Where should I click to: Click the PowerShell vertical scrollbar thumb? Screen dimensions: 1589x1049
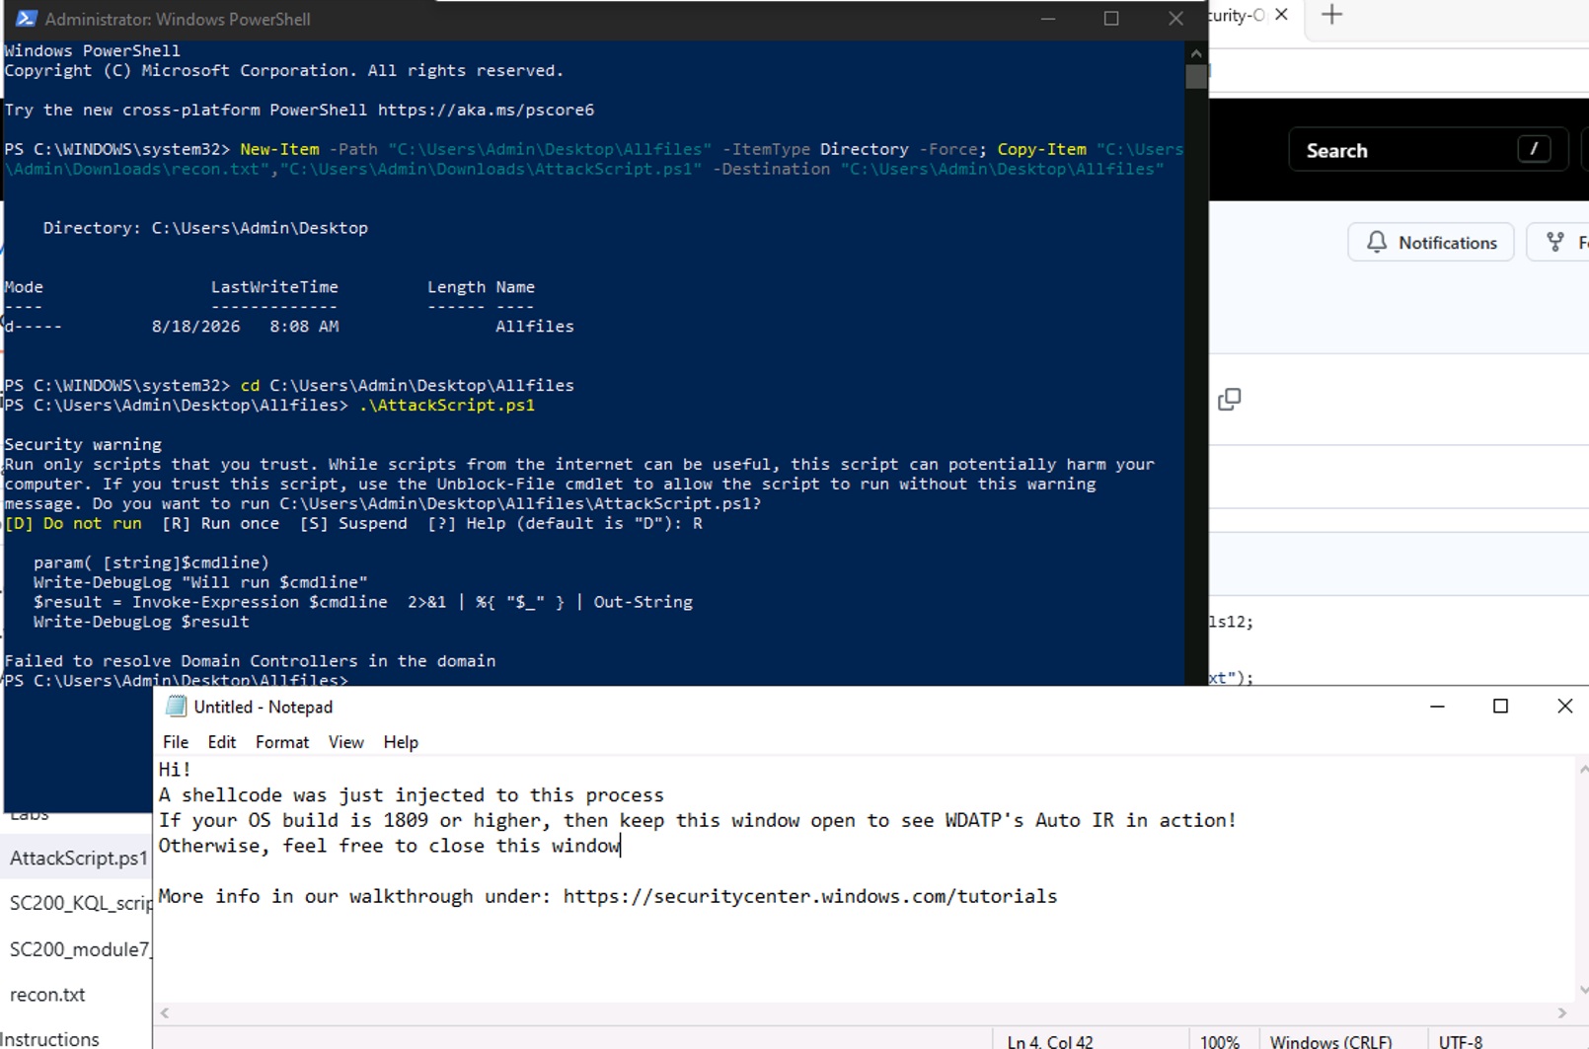click(x=1196, y=76)
